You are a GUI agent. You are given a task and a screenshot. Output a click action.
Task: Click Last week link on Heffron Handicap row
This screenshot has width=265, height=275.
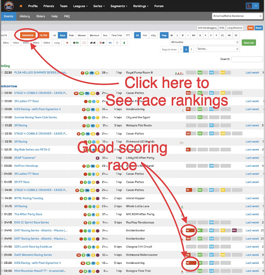pos(252,166)
